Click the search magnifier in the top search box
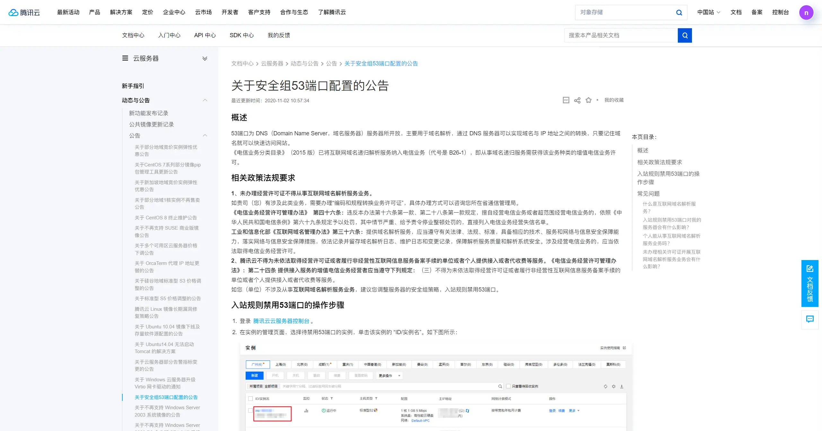 click(679, 13)
